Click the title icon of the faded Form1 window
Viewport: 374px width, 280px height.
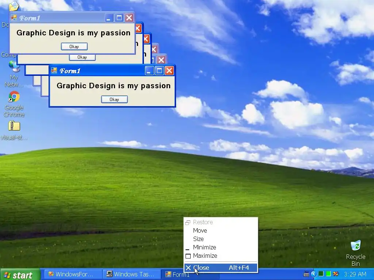(14, 17)
